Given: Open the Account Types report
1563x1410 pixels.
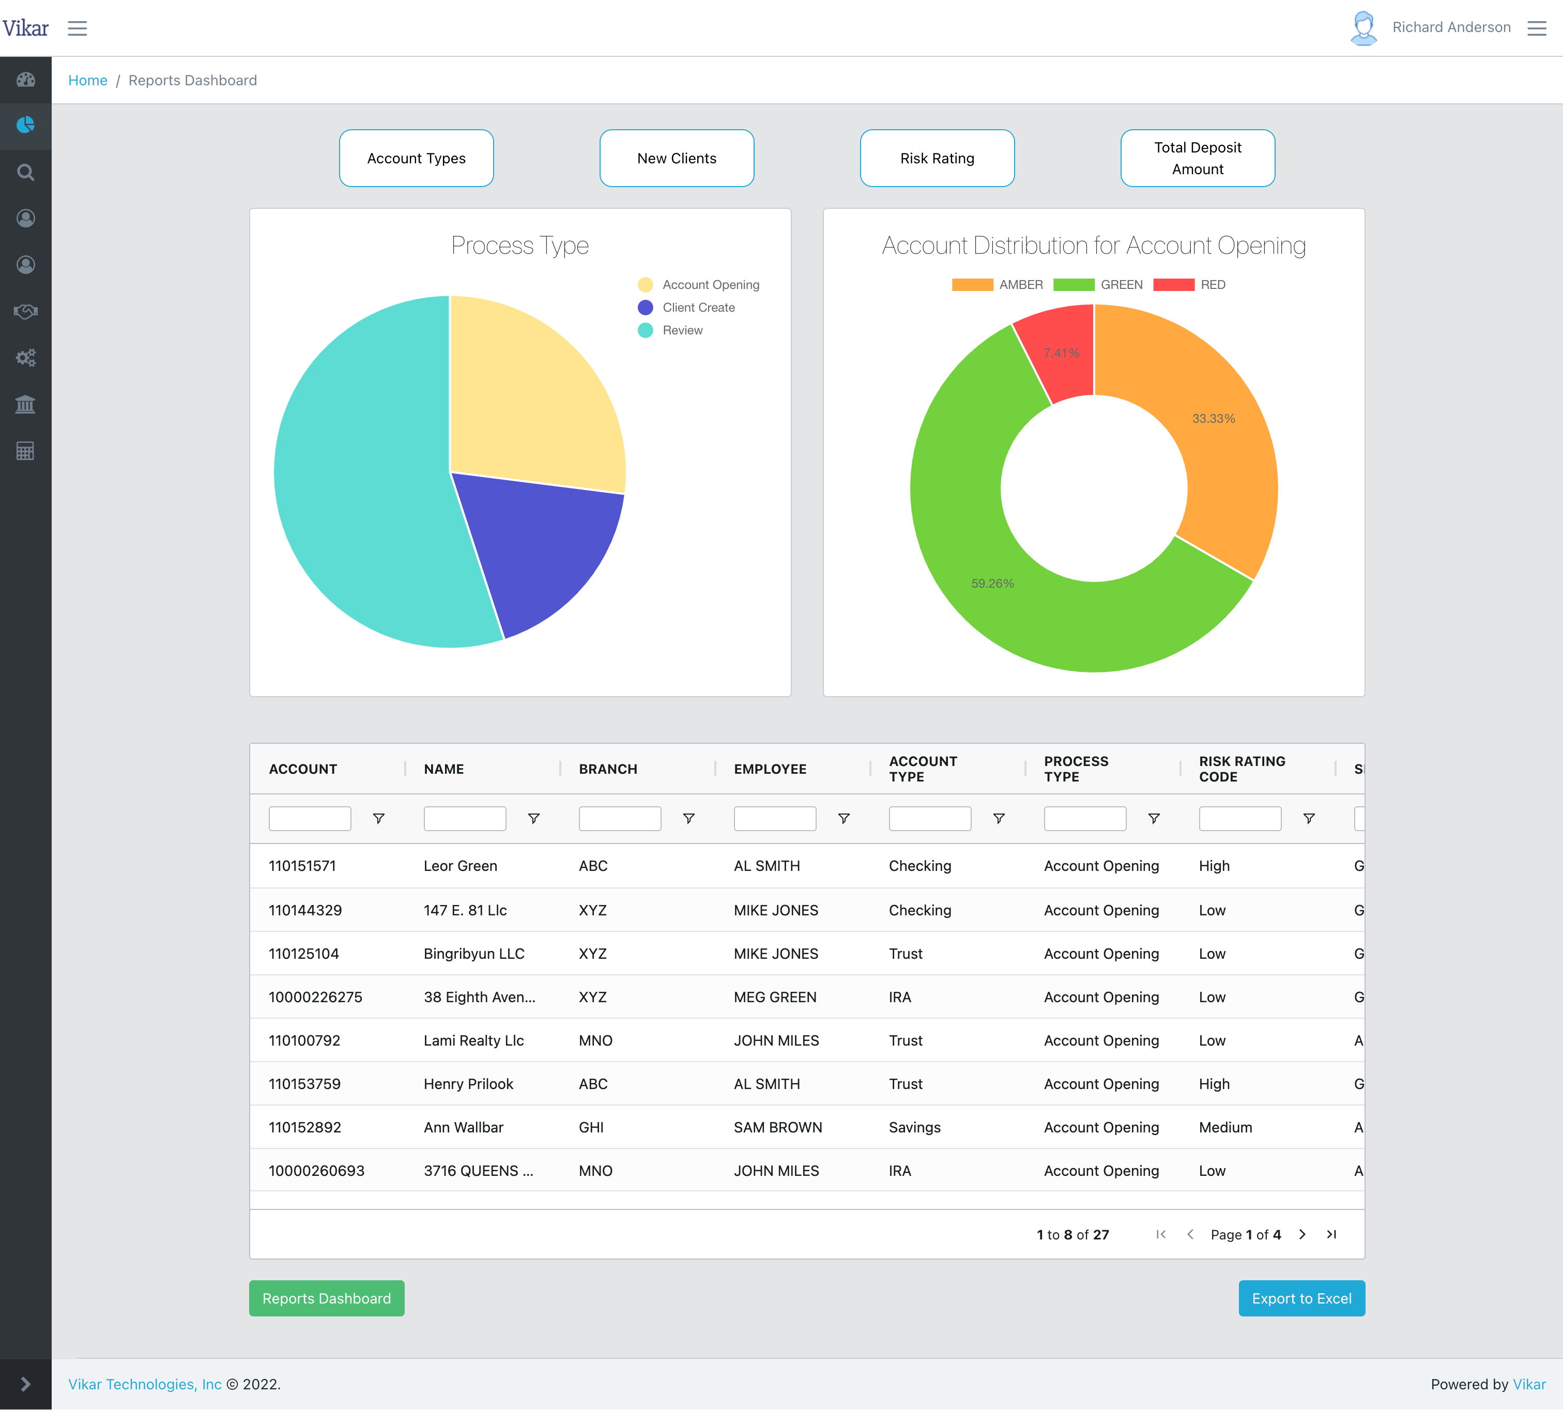Looking at the screenshot, I should [417, 158].
